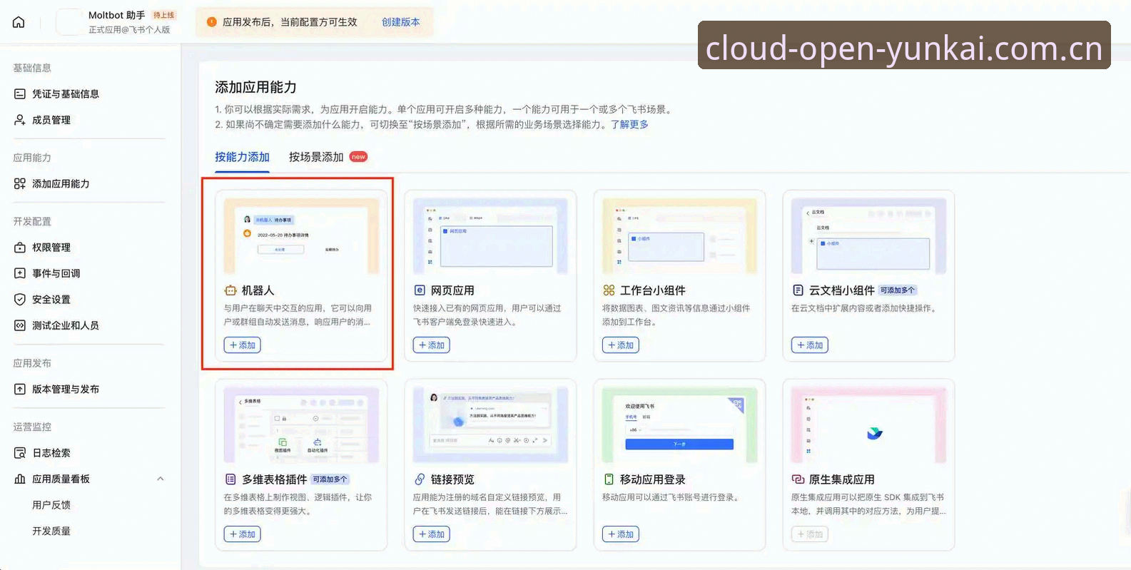This screenshot has width=1131, height=570.
Task: Open 应用质量看板 in sidebar
Action: pos(61,479)
